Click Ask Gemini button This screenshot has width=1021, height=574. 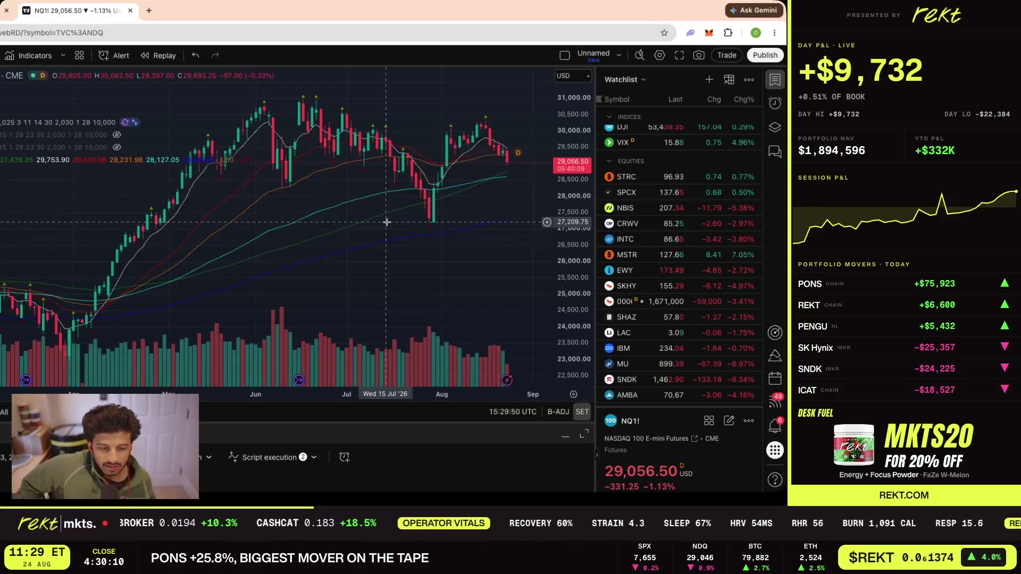754,10
